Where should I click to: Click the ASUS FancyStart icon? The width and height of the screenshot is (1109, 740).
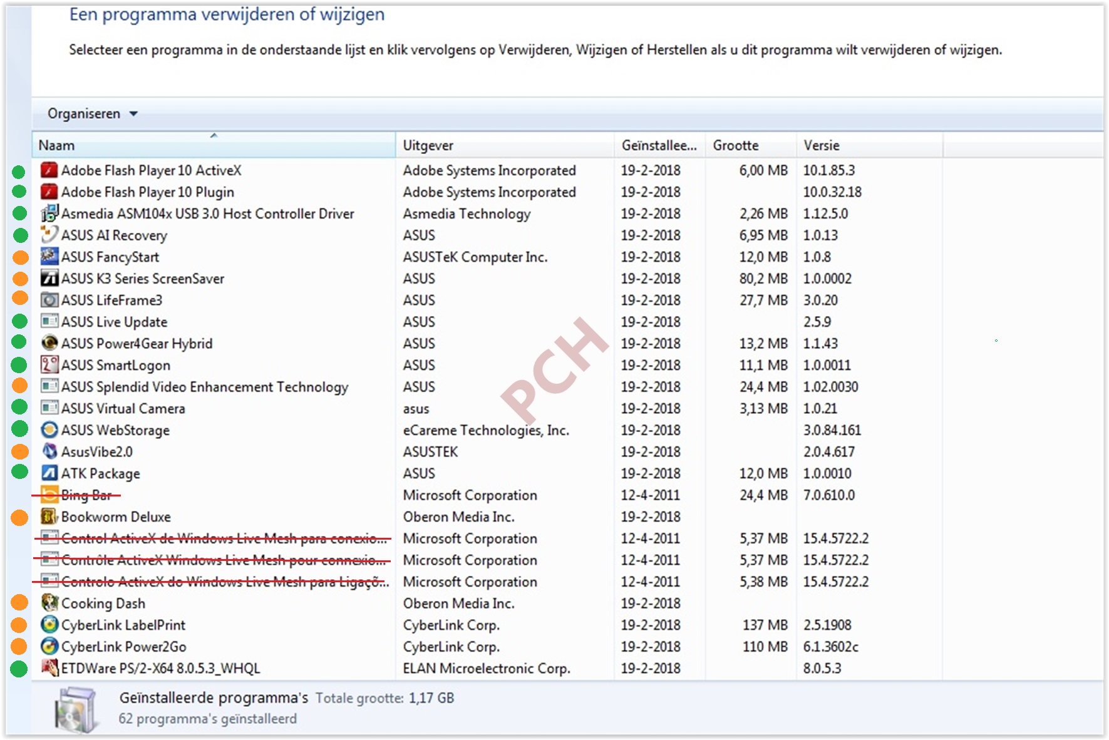pos(49,257)
